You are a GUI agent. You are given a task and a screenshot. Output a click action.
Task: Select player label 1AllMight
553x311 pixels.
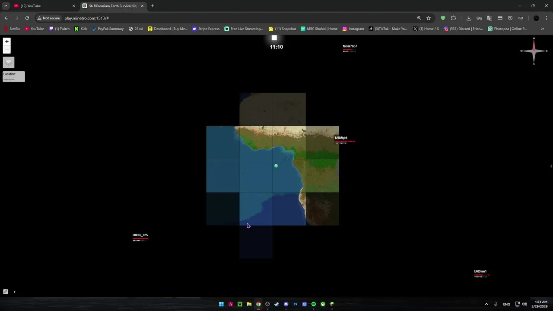point(341,138)
